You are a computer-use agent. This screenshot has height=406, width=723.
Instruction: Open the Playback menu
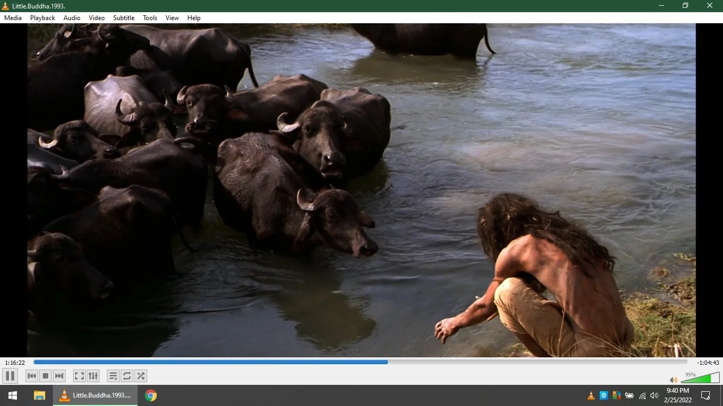[x=42, y=18]
